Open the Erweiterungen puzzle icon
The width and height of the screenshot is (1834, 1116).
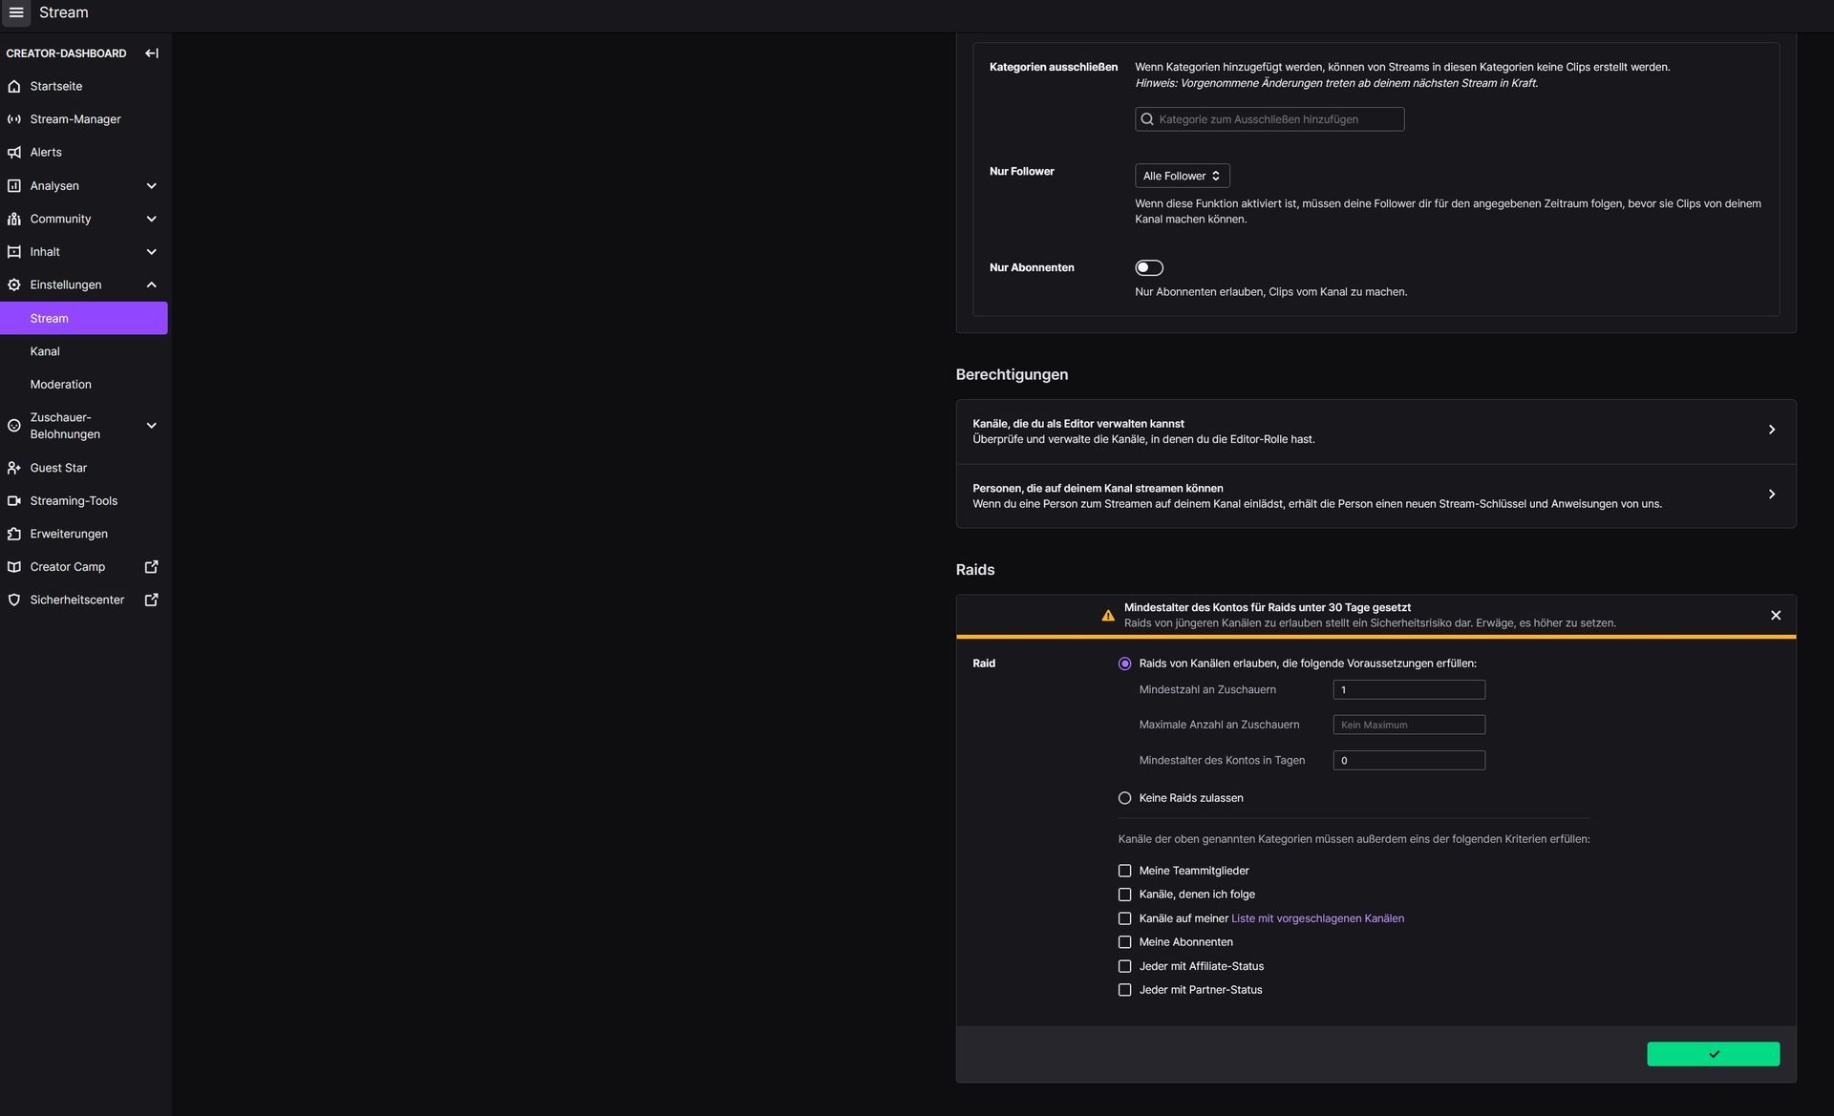pos(14,534)
